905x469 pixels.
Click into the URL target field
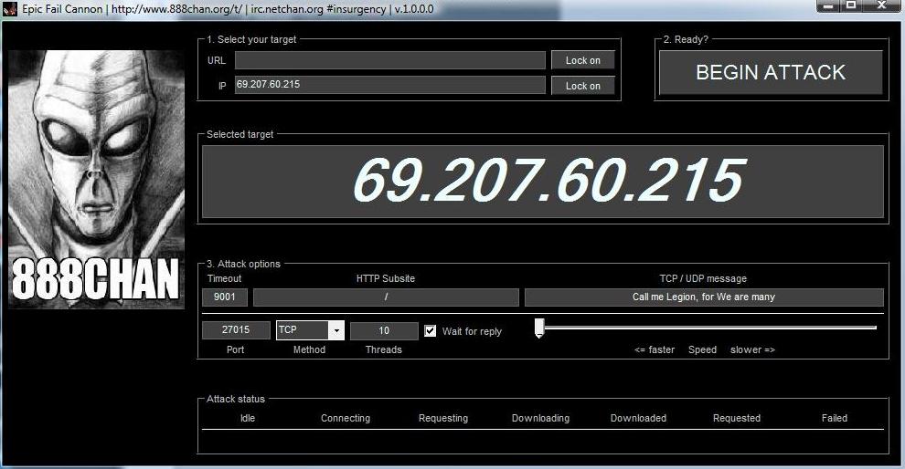(390, 60)
